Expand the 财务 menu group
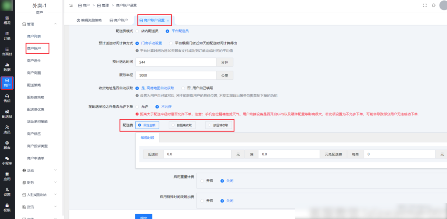 [55, 182]
